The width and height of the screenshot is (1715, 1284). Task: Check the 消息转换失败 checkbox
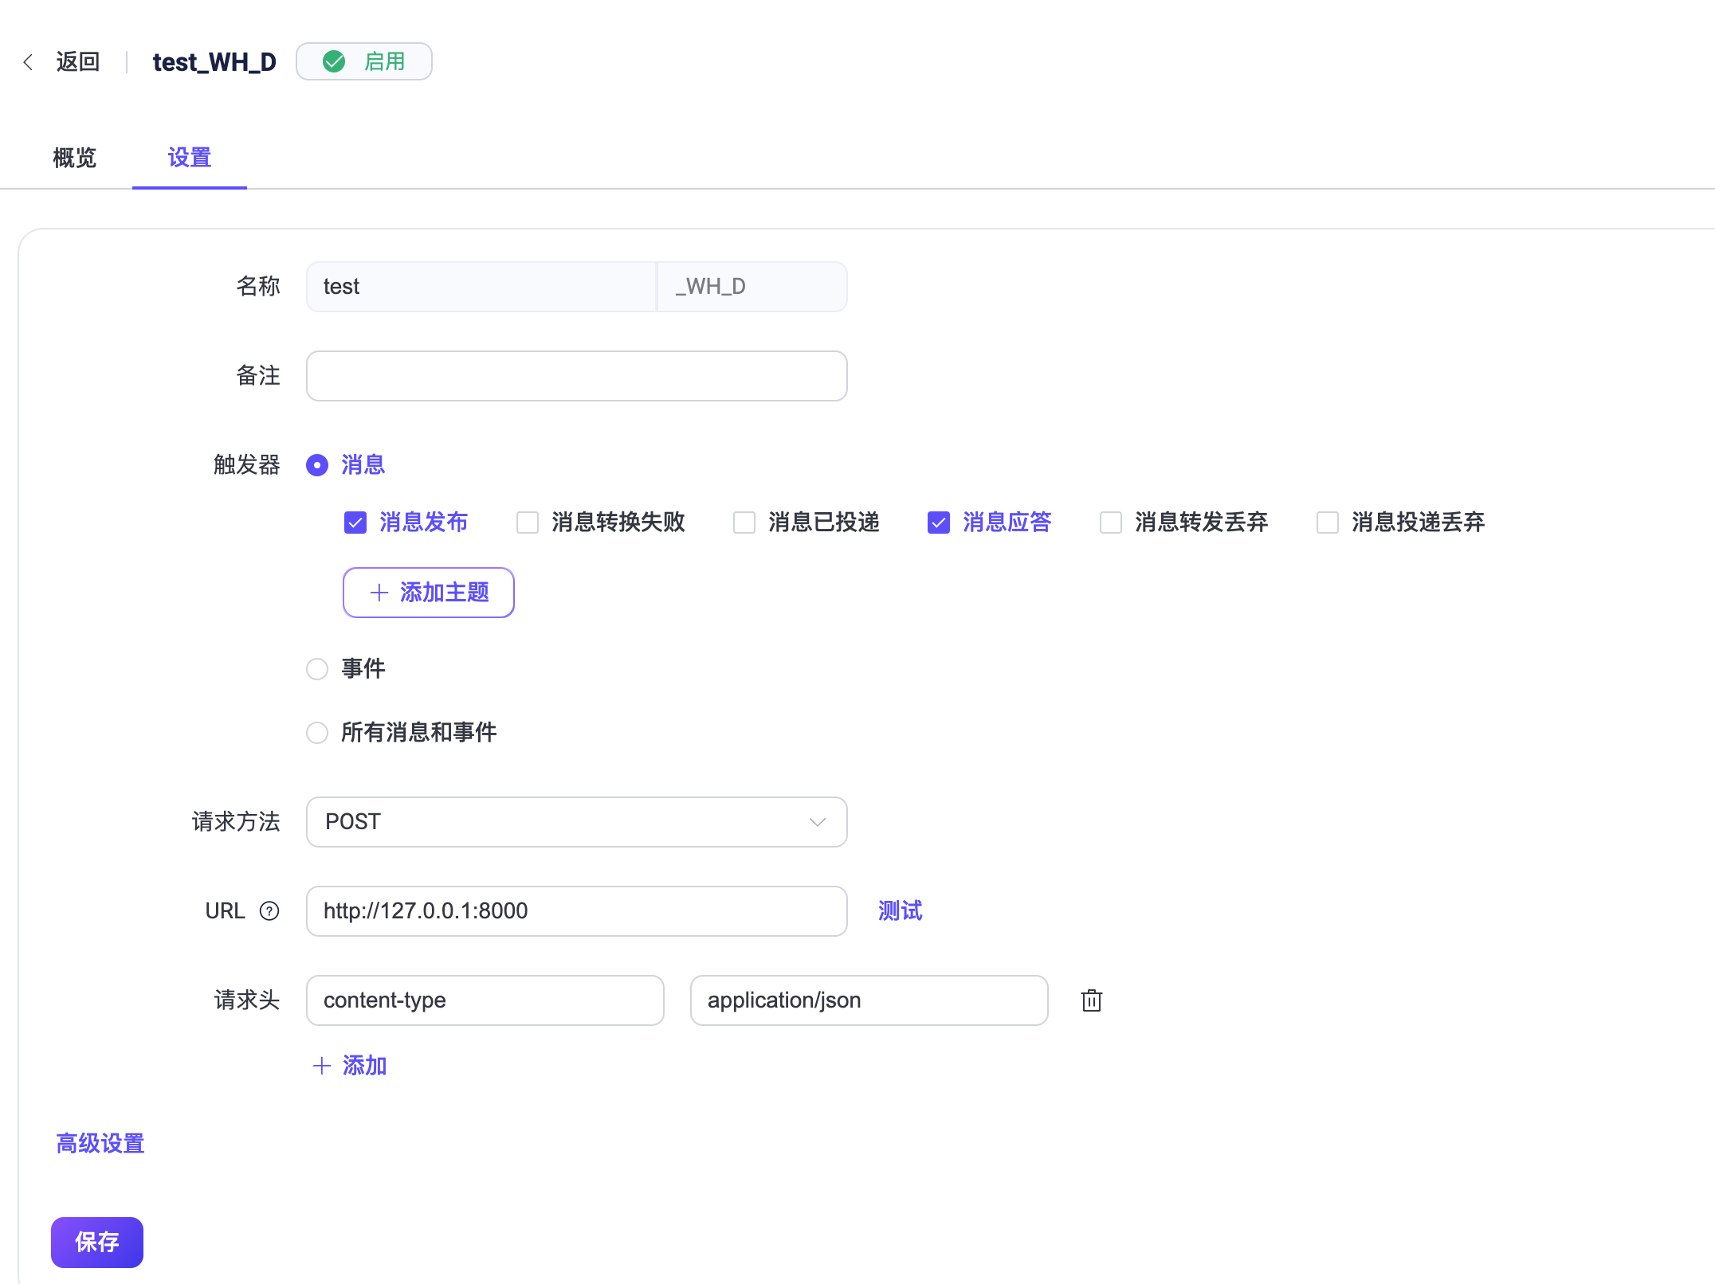click(x=528, y=523)
